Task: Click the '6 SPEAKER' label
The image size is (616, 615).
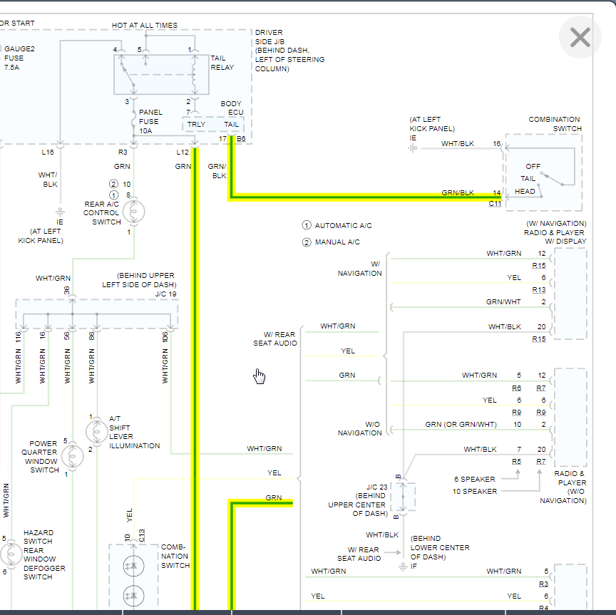Action: click(x=474, y=479)
